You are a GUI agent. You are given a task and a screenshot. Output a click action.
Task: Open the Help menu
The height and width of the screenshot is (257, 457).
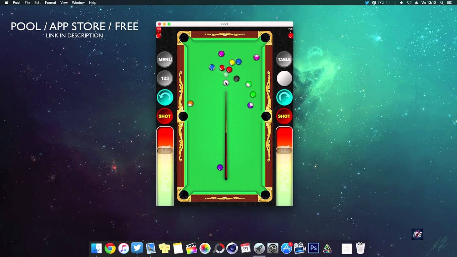coord(92,2)
